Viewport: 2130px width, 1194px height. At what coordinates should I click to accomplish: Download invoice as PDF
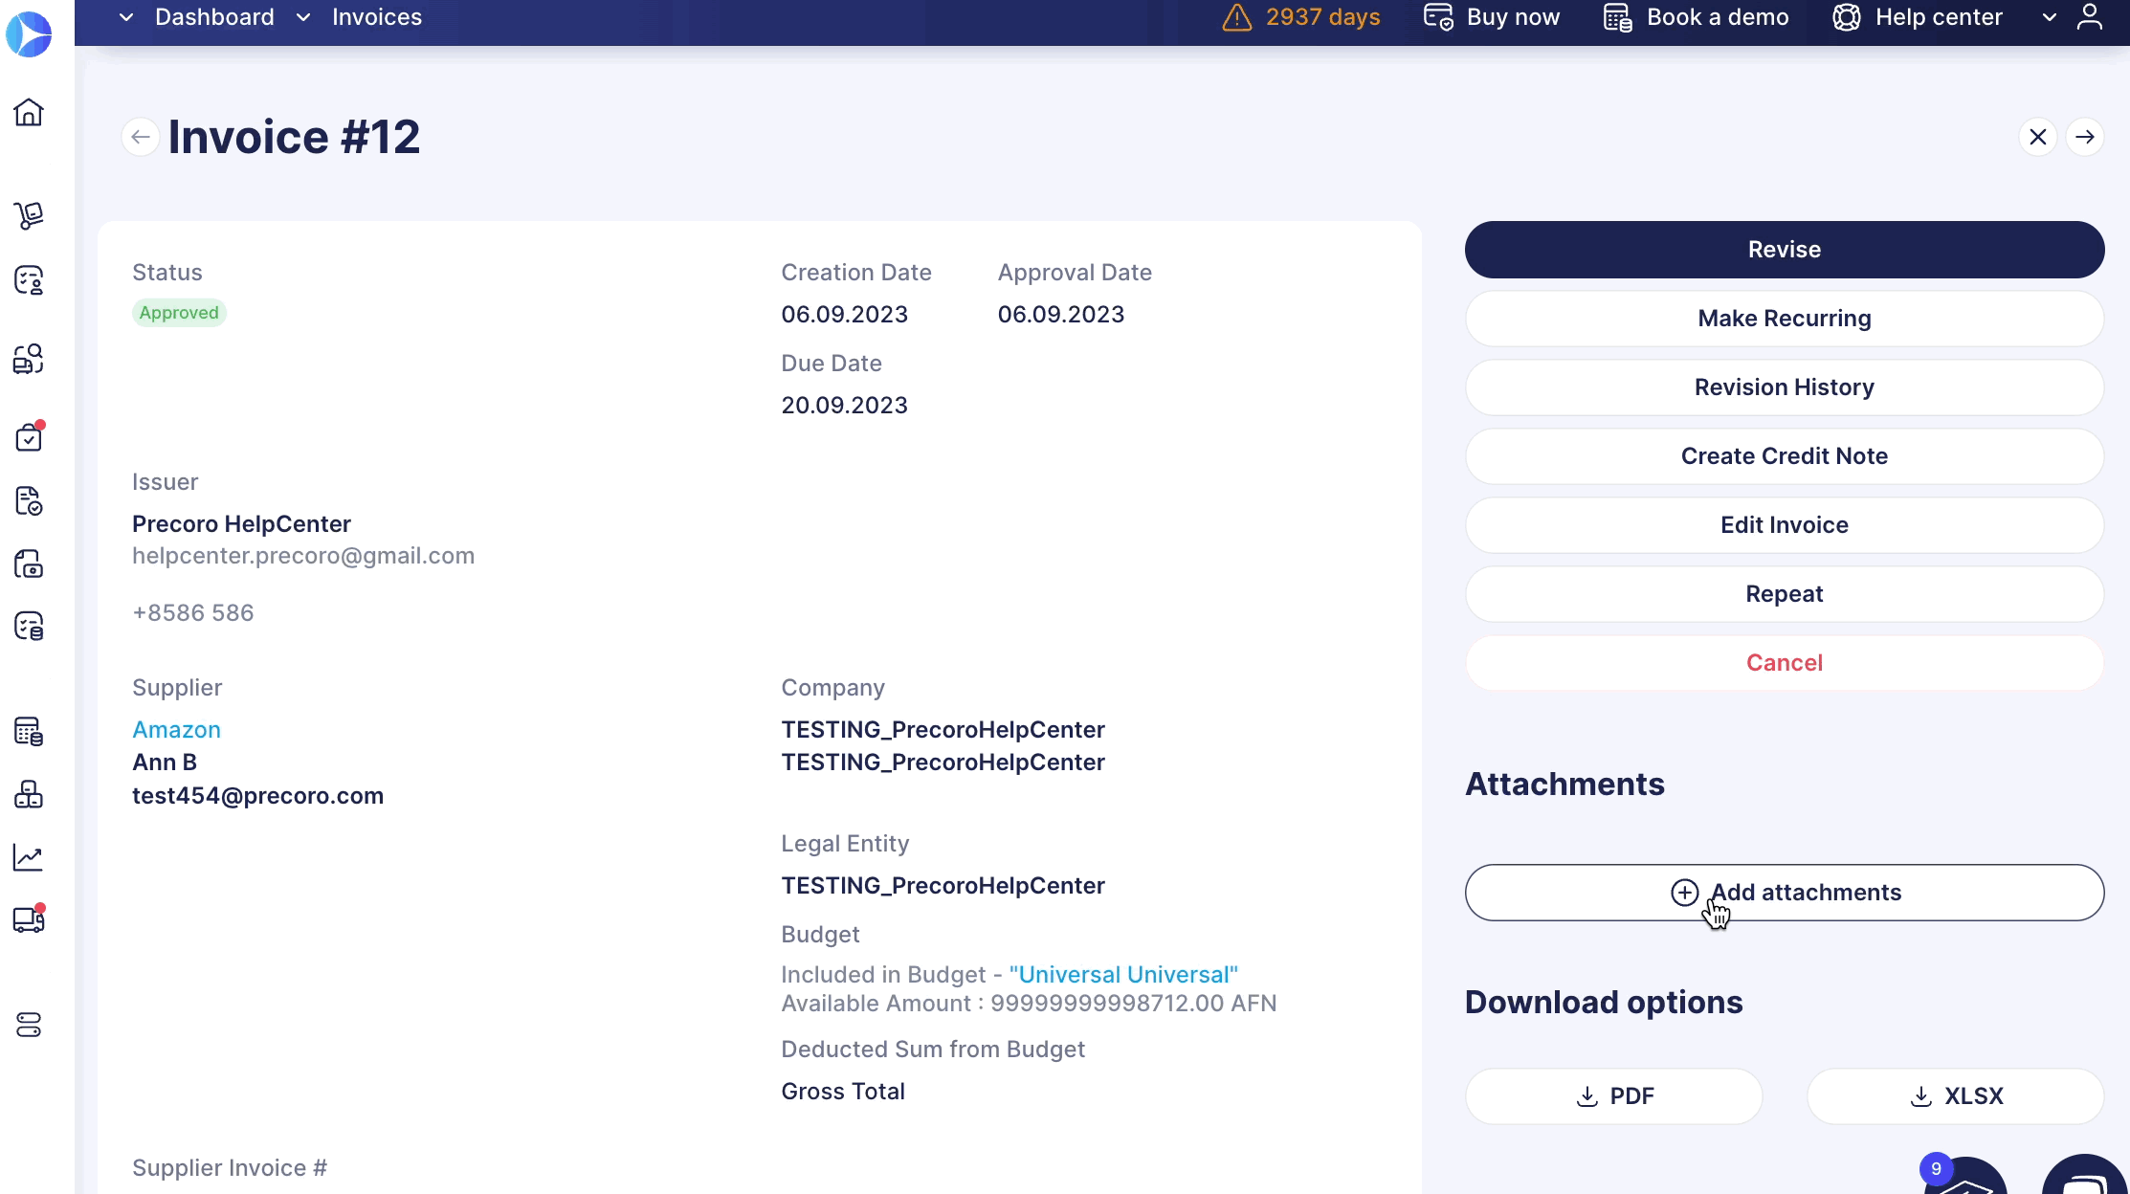1614,1096
